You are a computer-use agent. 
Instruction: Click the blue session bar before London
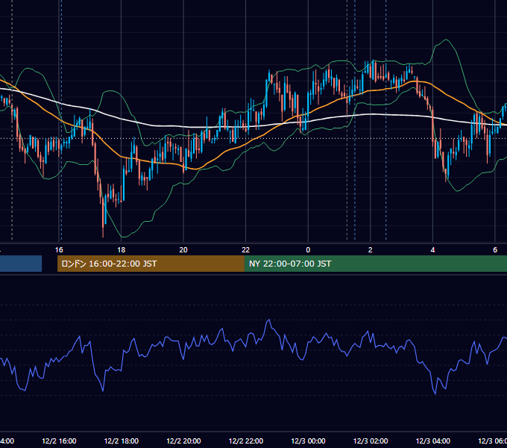(21, 264)
